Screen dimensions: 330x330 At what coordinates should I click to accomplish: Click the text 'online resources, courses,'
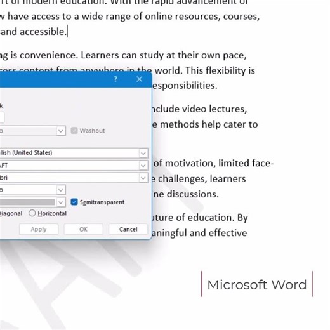(202, 16)
